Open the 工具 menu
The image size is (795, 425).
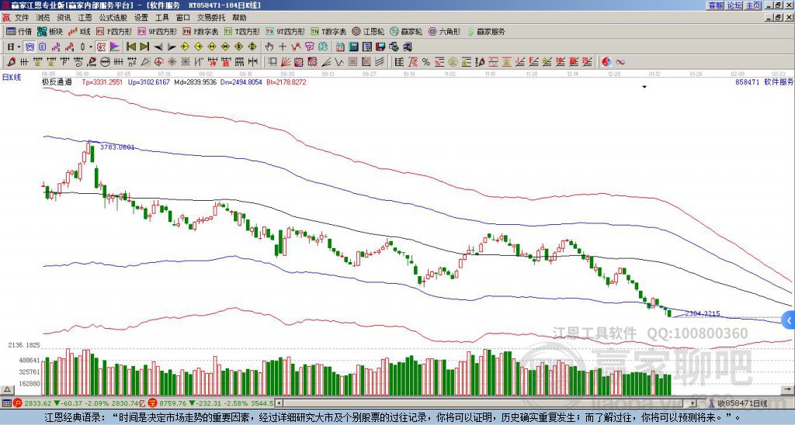click(x=161, y=18)
